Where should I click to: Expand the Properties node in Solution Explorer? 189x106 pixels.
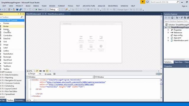[x=168, y=30]
